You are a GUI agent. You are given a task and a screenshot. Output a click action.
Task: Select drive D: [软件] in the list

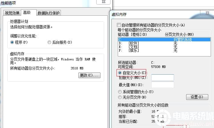[x=164, y=43]
